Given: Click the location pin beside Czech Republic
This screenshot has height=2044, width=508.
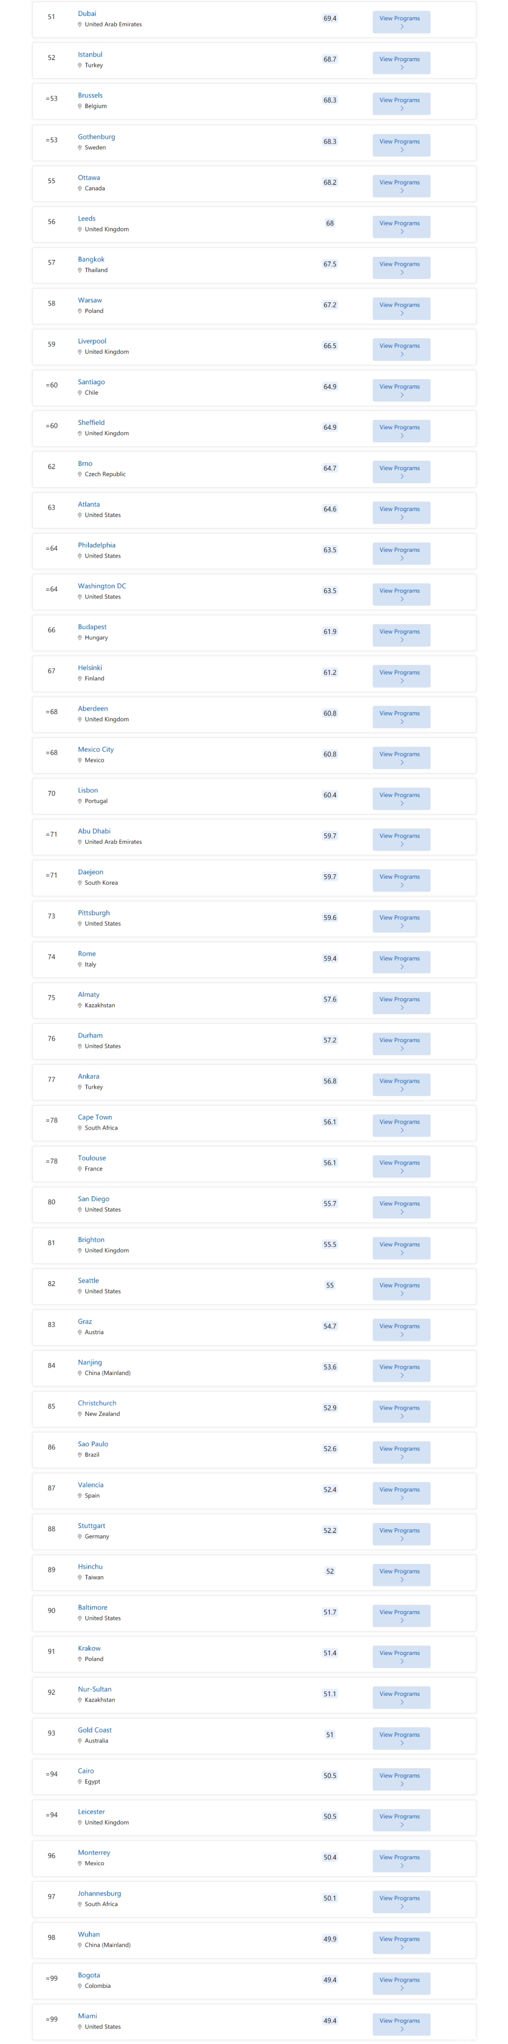Looking at the screenshot, I should coord(80,474).
